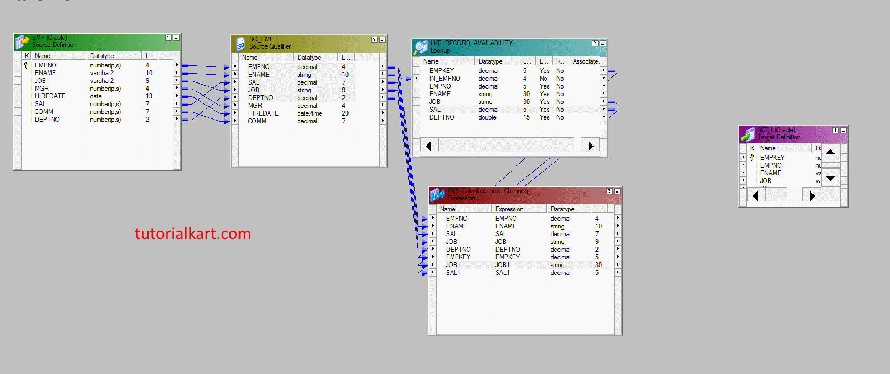Viewport: 890px width, 374px height.
Task: Click the EMP Source Definition icon
Action: click(22, 41)
